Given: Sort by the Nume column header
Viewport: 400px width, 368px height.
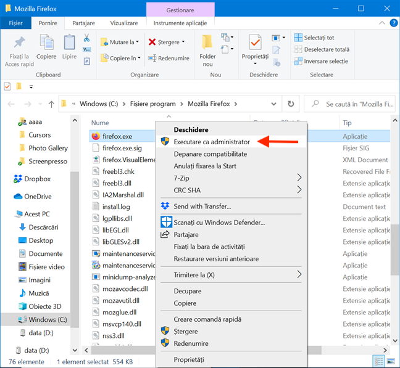Looking at the screenshot, I should coord(100,123).
